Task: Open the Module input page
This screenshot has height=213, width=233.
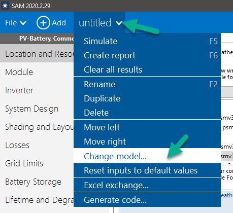Action: (37, 72)
